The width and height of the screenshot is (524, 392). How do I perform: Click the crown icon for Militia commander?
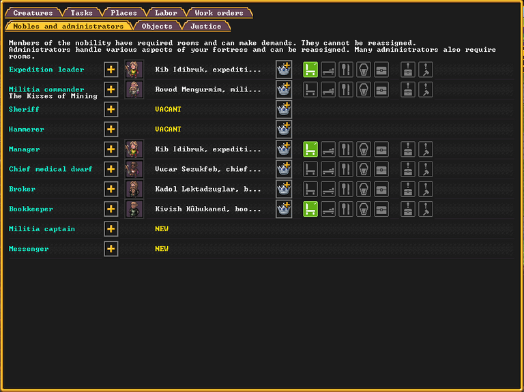pos(284,89)
